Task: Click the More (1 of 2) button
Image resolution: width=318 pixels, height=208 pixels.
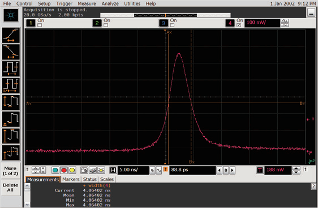Action: pos(11,171)
